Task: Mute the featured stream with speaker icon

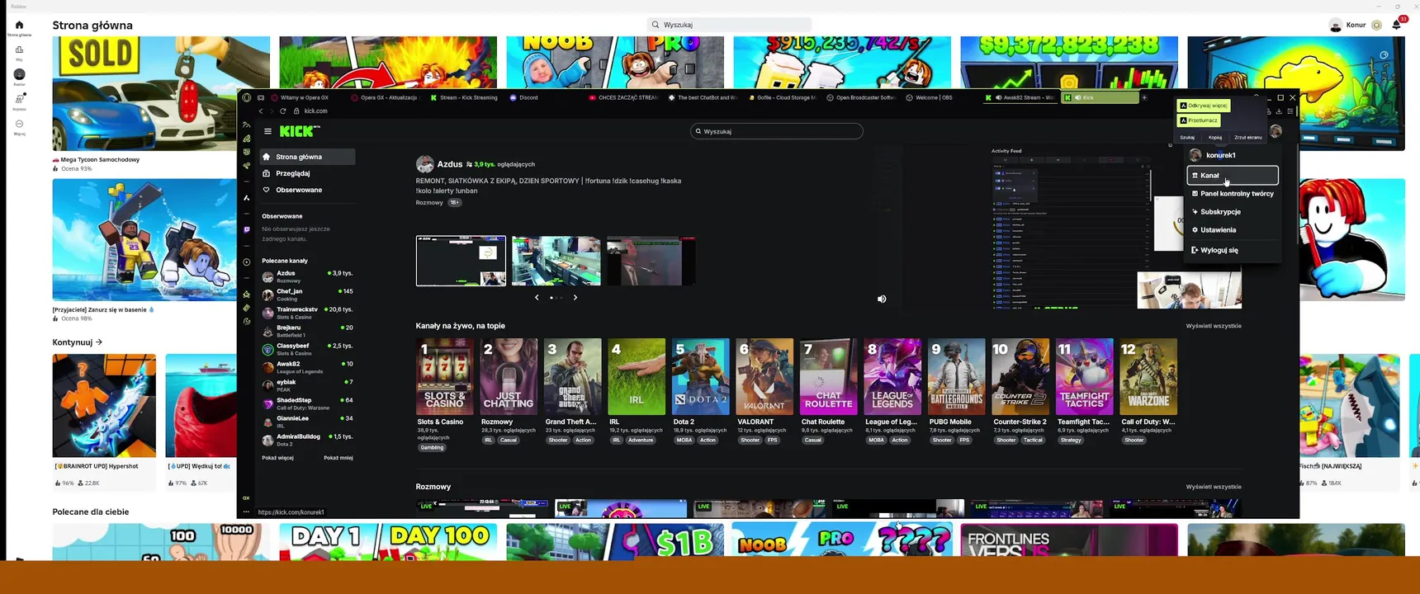Action: 882,299
